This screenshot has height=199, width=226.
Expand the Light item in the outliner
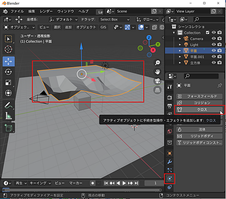coord(180,45)
